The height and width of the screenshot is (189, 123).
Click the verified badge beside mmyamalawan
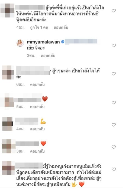click(x=63, y=42)
